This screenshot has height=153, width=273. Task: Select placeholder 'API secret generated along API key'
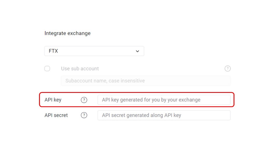(141, 115)
